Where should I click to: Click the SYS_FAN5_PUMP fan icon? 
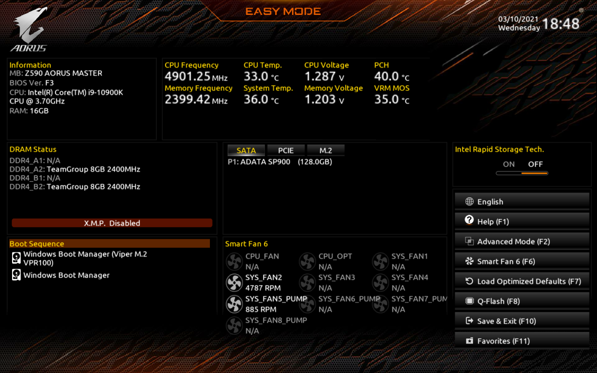(234, 304)
